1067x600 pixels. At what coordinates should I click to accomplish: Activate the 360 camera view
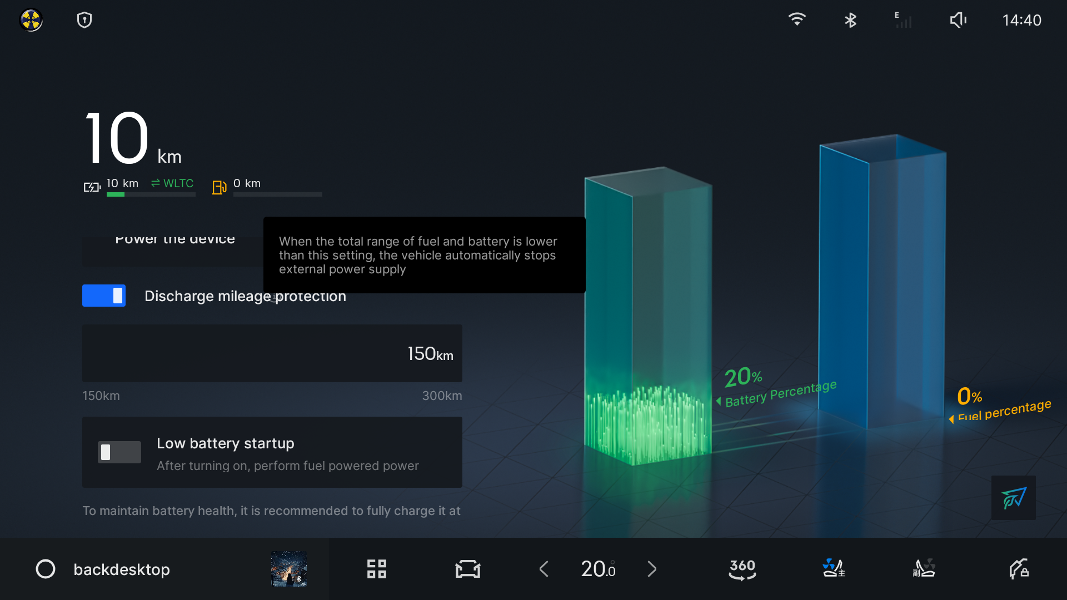tap(742, 569)
